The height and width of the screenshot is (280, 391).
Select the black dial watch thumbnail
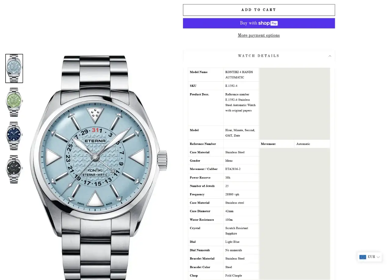pyautogui.click(x=14, y=169)
